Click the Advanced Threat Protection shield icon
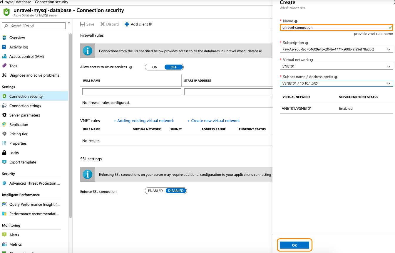The width and height of the screenshot is (395, 253). (x=4, y=183)
